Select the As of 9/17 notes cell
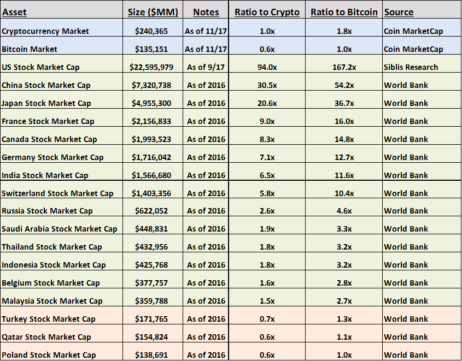The width and height of the screenshot is (462, 361). click(x=206, y=67)
